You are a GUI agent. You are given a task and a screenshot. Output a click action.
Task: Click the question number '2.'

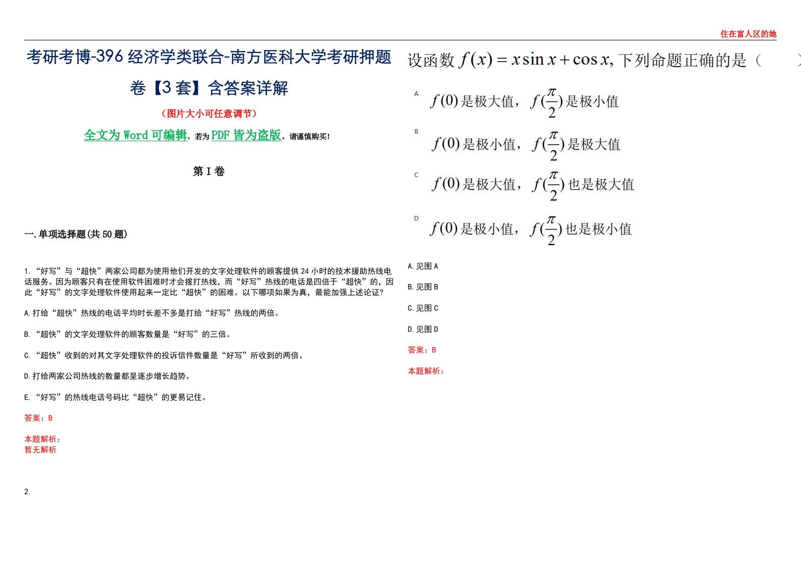27,492
